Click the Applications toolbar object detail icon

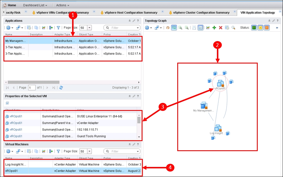[29, 28]
